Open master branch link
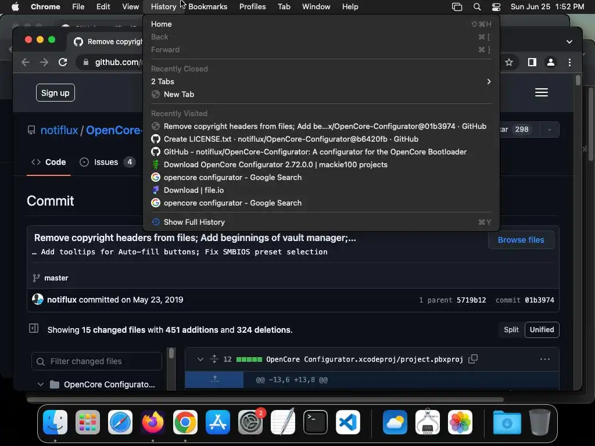 (x=56, y=278)
